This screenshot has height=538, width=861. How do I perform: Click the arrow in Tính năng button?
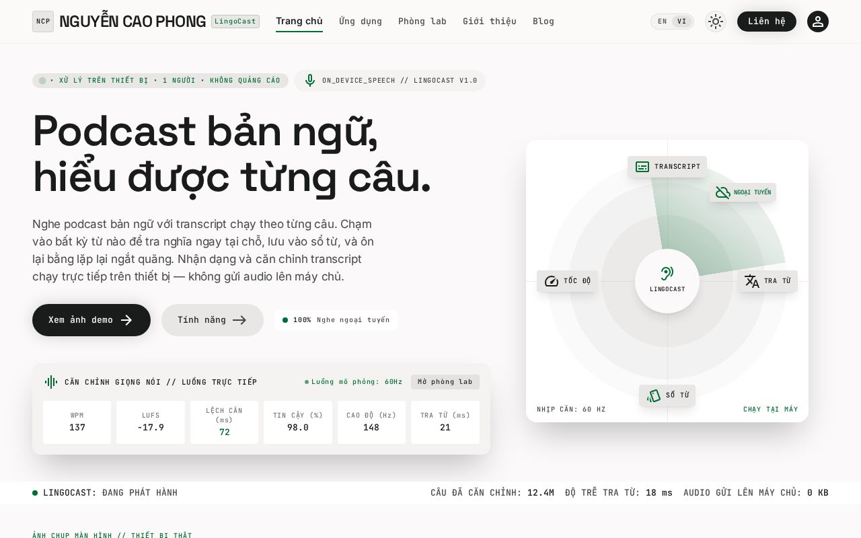(x=239, y=320)
